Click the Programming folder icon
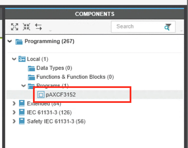Image resolution: width=188 pixels, height=148 pixels. [19, 42]
